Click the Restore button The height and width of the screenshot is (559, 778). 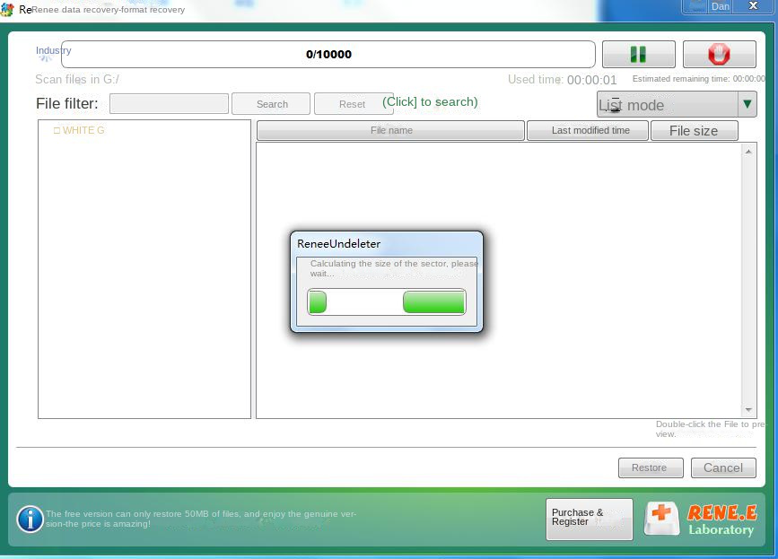click(x=651, y=467)
